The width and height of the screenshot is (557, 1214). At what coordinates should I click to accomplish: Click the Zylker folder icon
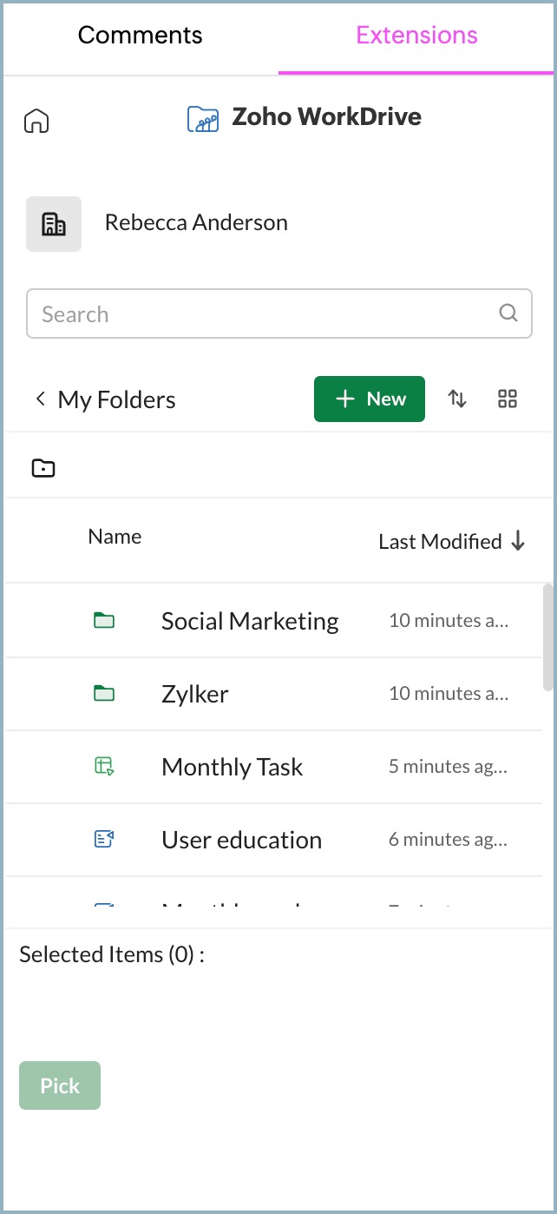pos(104,694)
